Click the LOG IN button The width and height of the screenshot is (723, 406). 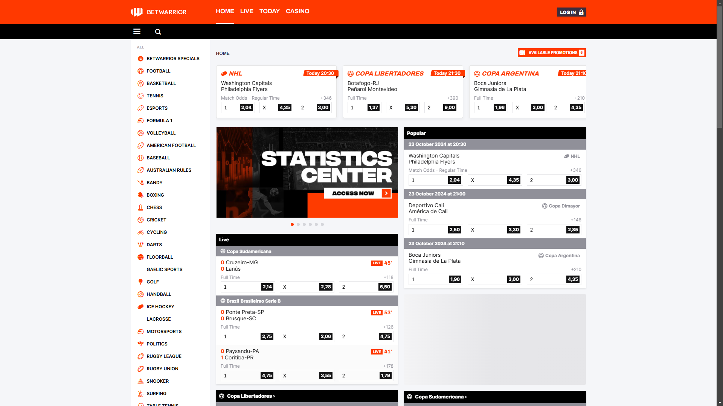(x=571, y=12)
